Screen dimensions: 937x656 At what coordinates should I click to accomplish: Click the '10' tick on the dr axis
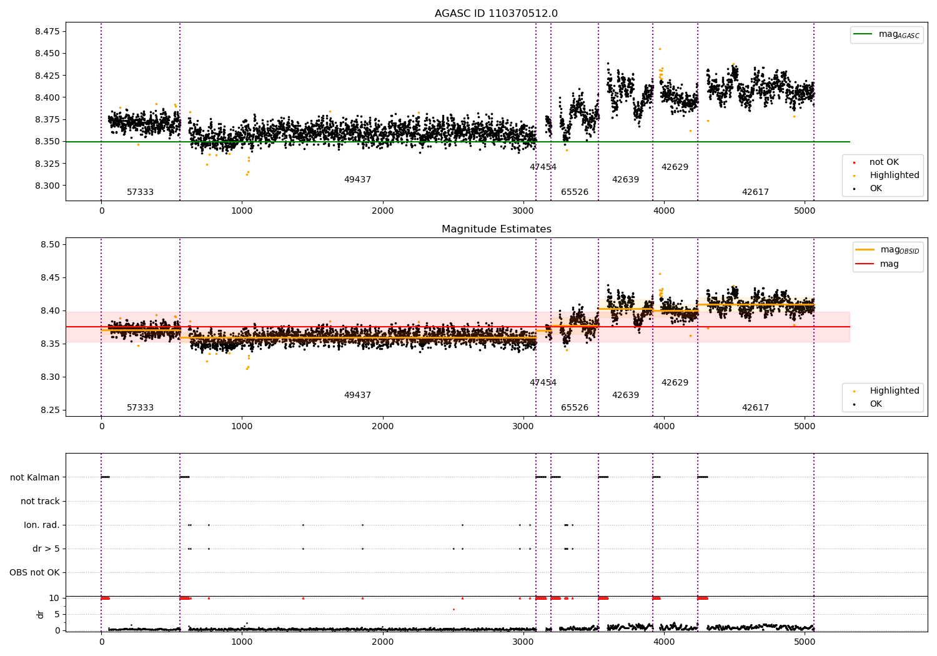54,599
